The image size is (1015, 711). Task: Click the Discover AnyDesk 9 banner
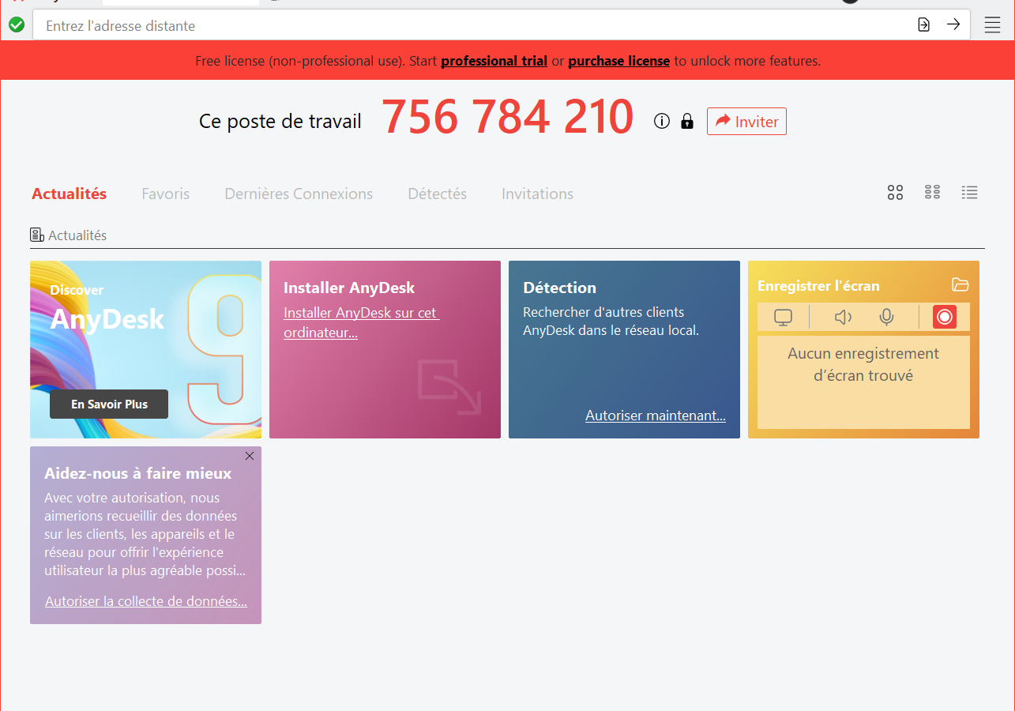[145, 349]
